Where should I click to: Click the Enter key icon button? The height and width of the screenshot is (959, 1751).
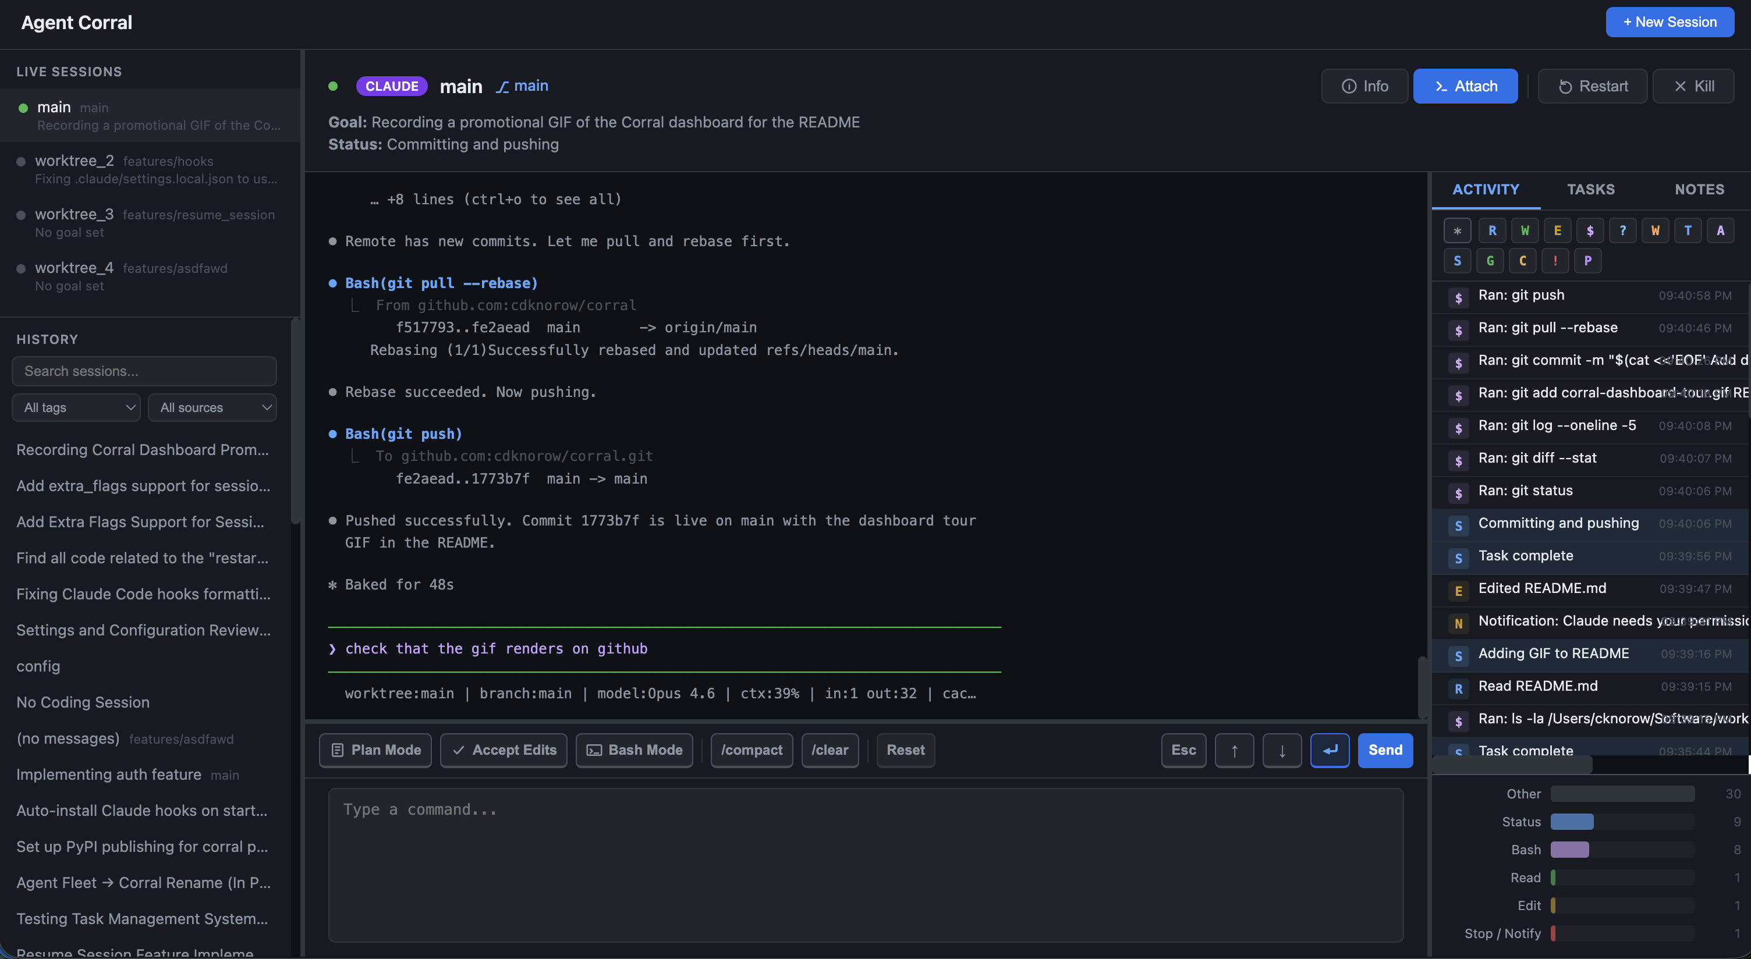tap(1329, 750)
